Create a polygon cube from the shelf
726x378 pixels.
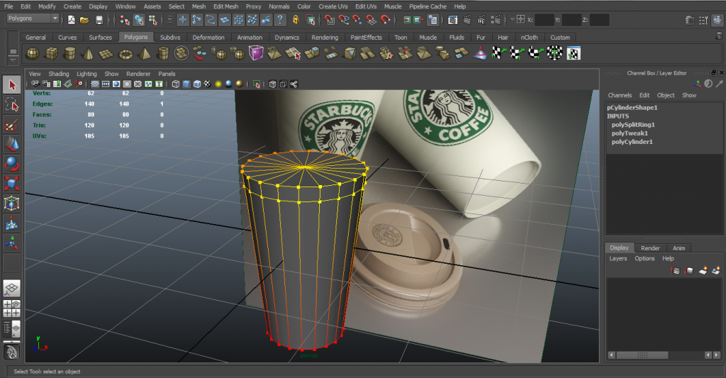click(x=51, y=54)
